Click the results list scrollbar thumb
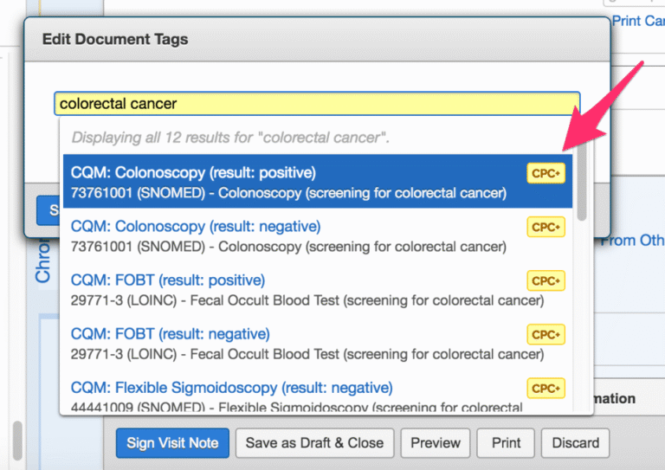 582,183
